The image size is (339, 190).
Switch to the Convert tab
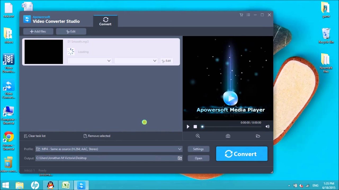105,21
